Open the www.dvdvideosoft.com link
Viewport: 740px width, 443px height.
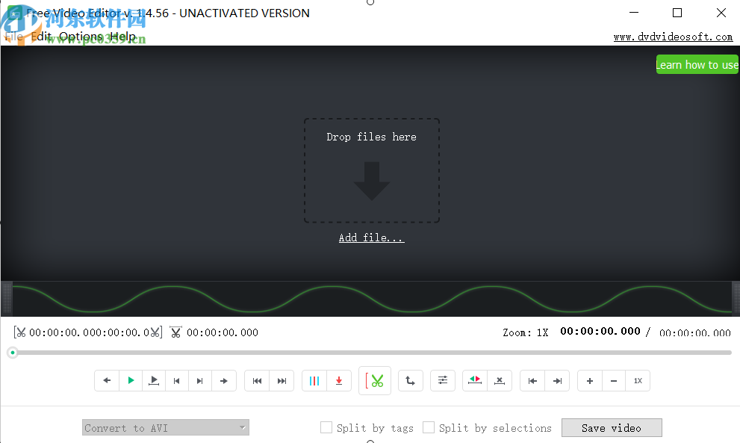(x=673, y=37)
